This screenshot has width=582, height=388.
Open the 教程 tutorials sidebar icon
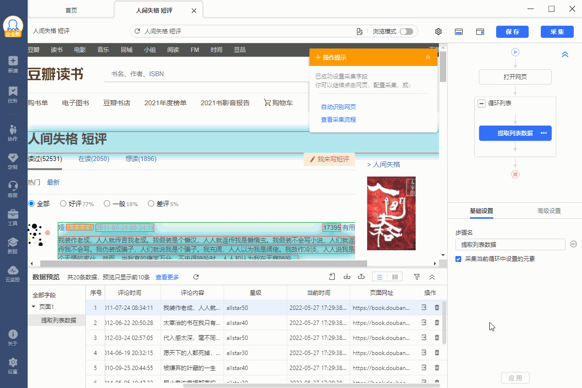tap(13, 245)
